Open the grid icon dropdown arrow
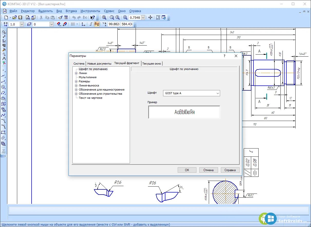Image resolution: width=311 pixels, height=227 pixels. [77, 24]
